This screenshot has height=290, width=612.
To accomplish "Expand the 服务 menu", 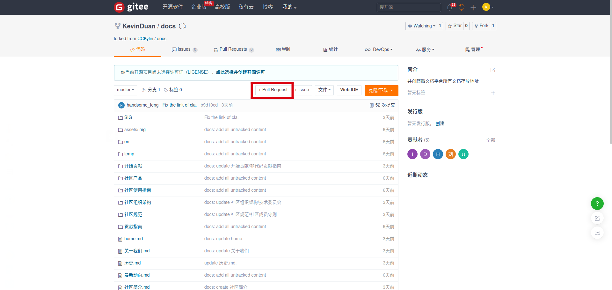I will coord(425,49).
